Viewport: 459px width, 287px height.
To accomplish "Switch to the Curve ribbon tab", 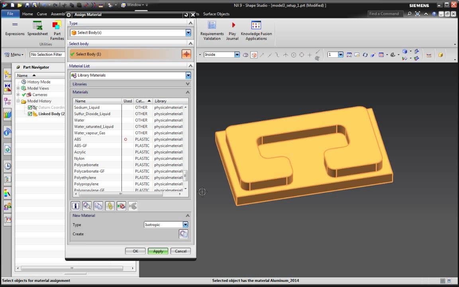I will (42, 14).
